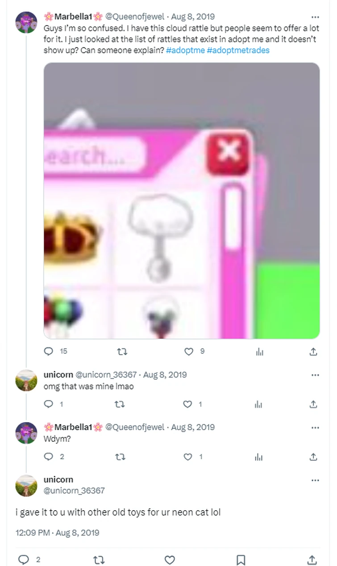Open the attached cloud rattle image
This screenshot has width=337, height=566.
click(x=182, y=201)
